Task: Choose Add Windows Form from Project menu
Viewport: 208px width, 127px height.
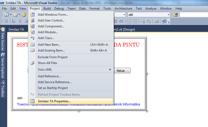Action: [71, 15]
